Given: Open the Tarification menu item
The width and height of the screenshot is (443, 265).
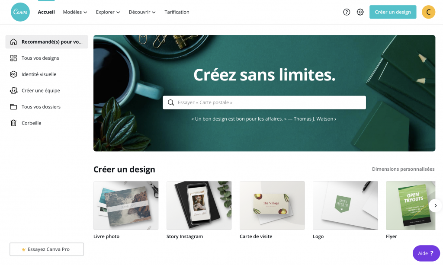Looking at the screenshot, I should pyautogui.click(x=177, y=12).
